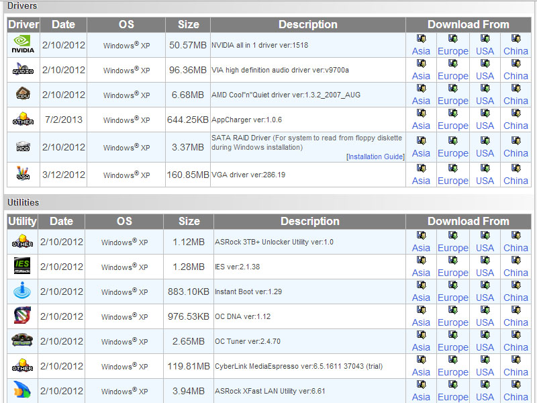This screenshot has height=403, width=537.
Task: Click the HDD icon for SATA RAID driver
Action: (x=23, y=146)
